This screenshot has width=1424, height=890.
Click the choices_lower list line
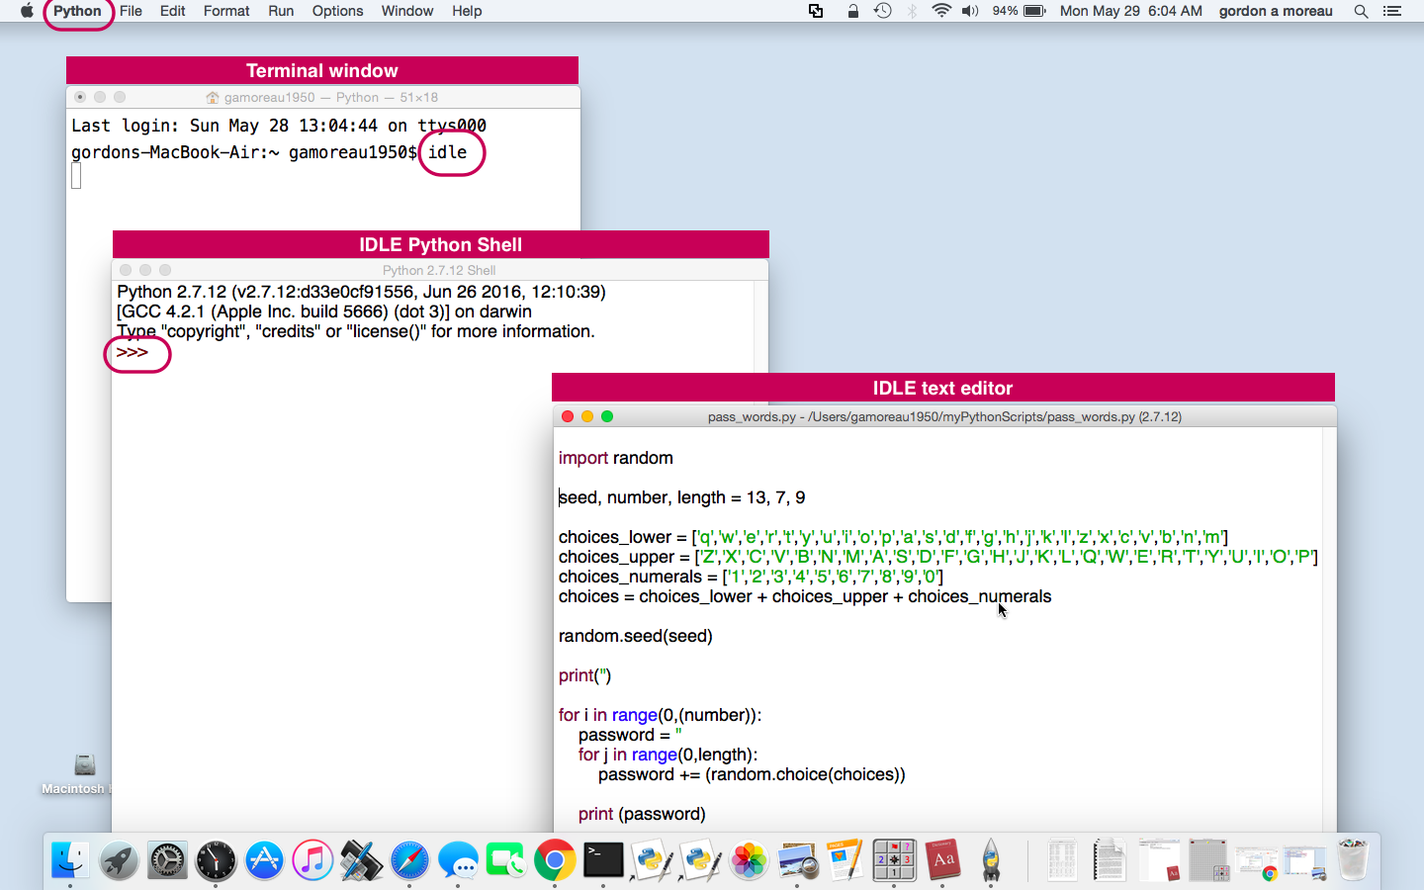[x=893, y=537]
